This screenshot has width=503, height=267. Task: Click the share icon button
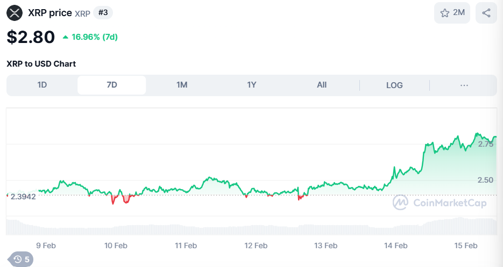point(486,13)
